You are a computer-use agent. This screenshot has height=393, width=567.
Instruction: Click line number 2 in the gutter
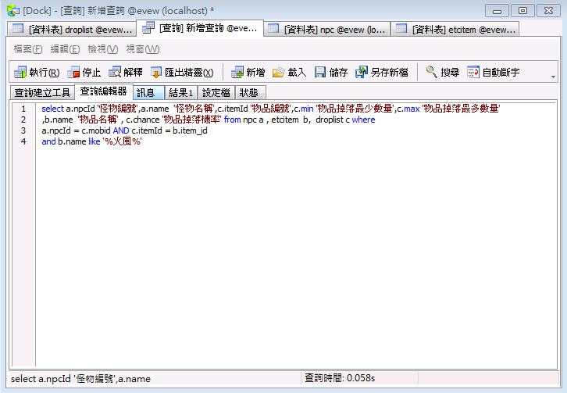coord(23,120)
